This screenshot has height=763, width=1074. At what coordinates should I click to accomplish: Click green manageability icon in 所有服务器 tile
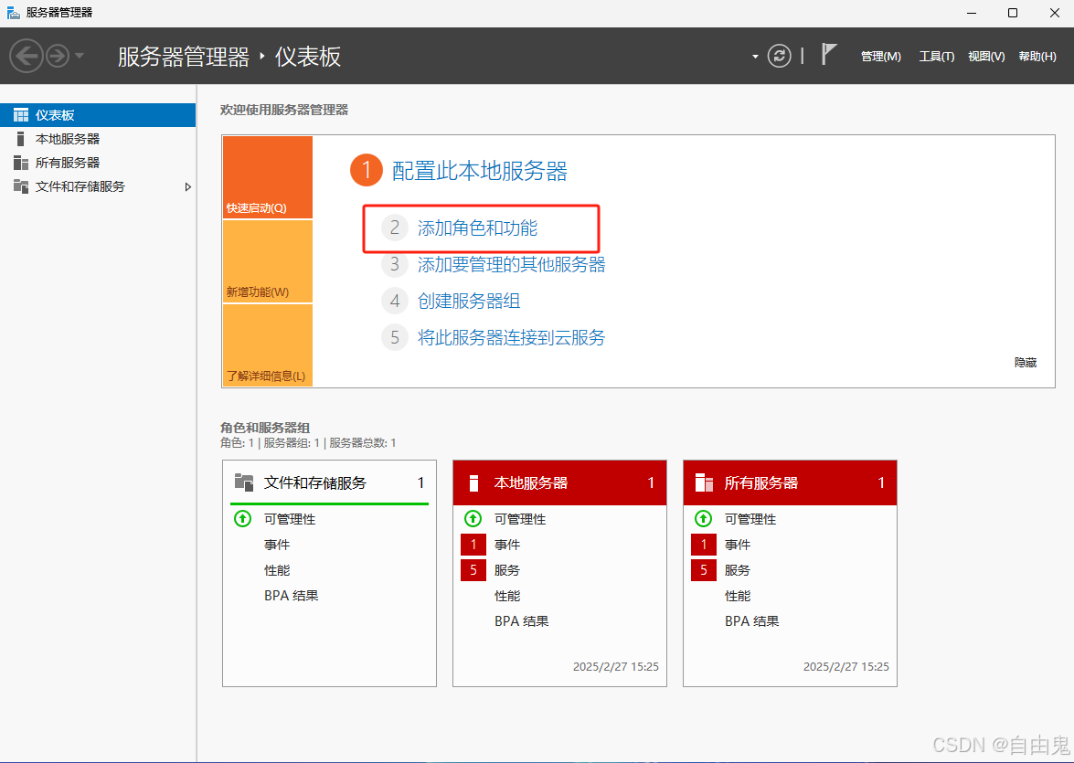[x=704, y=518]
